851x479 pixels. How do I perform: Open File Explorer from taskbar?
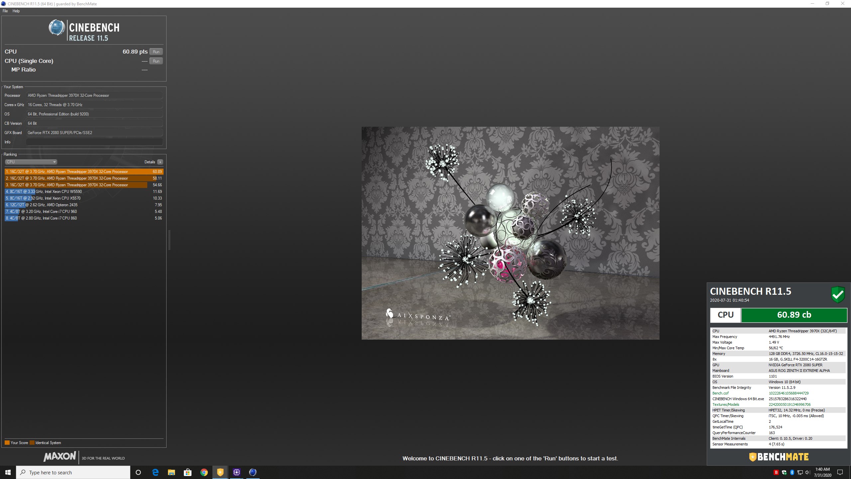click(171, 472)
